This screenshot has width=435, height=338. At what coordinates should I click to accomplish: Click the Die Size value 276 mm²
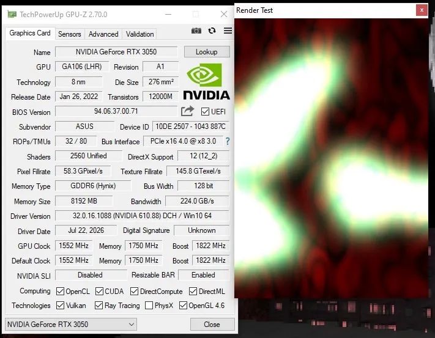(161, 82)
